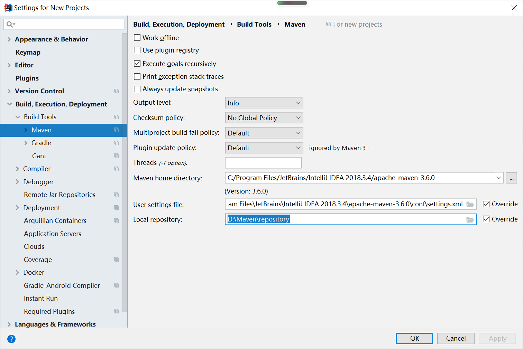Enable the Work offline checkbox
Viewport: 523px width, 349px height.
pyautogui.click(x=137, y=37)
